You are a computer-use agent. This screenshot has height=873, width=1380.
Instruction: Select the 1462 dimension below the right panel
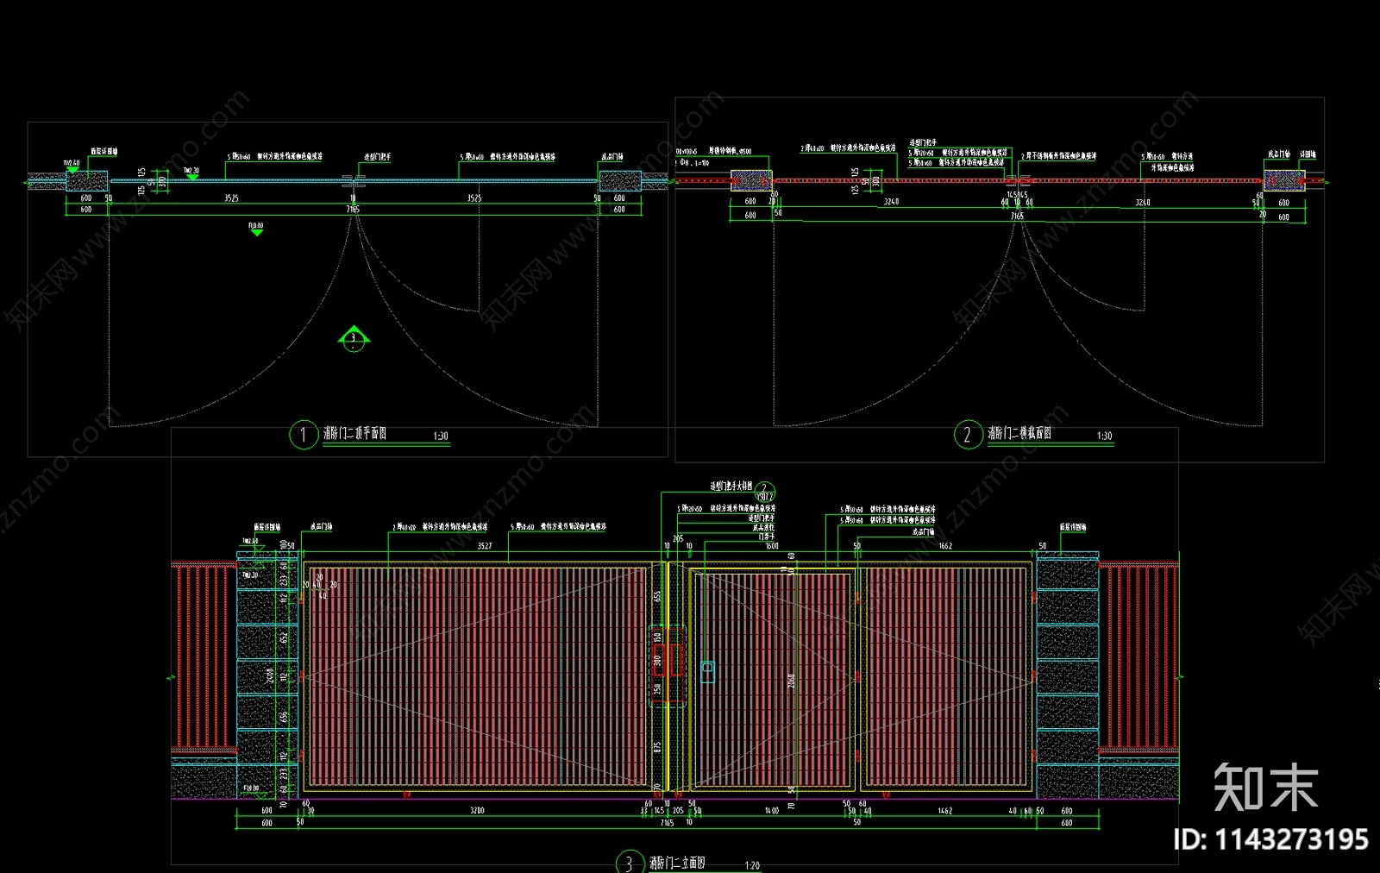point(945,811)
